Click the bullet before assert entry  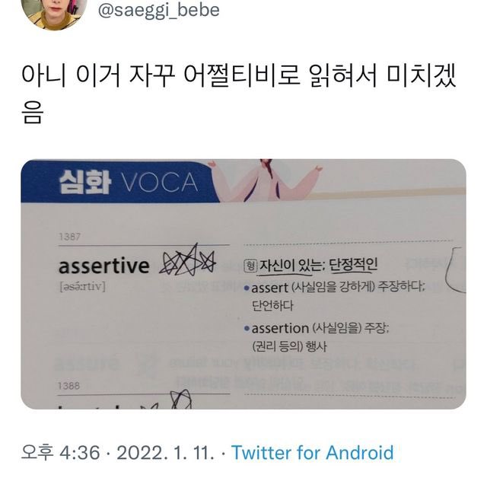click(x=247, y=288)
